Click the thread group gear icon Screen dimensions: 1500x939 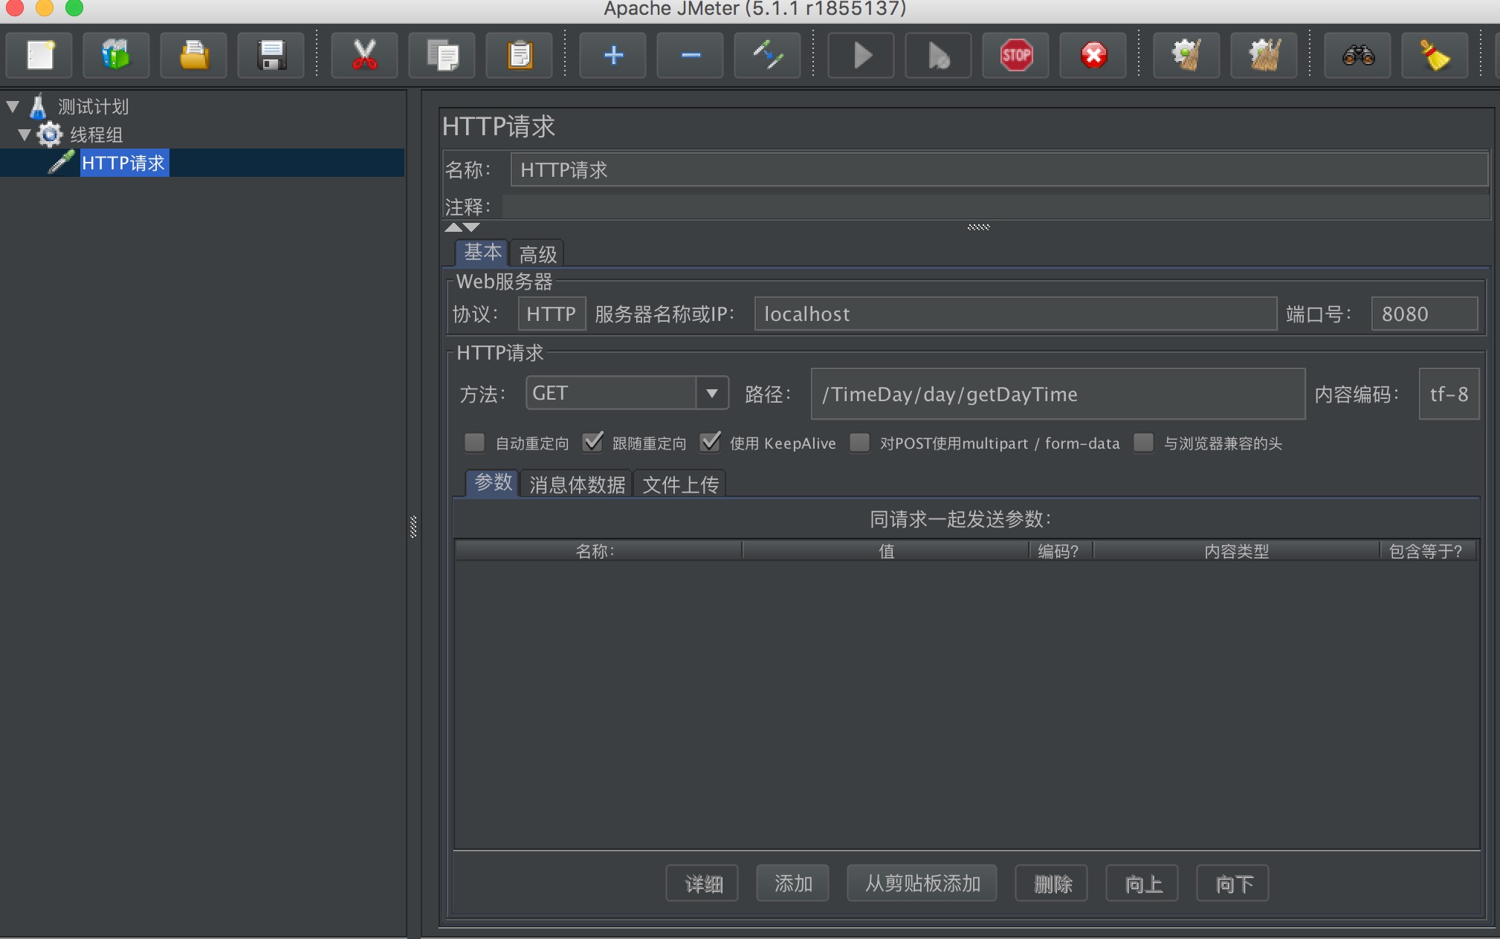(50, 134)
